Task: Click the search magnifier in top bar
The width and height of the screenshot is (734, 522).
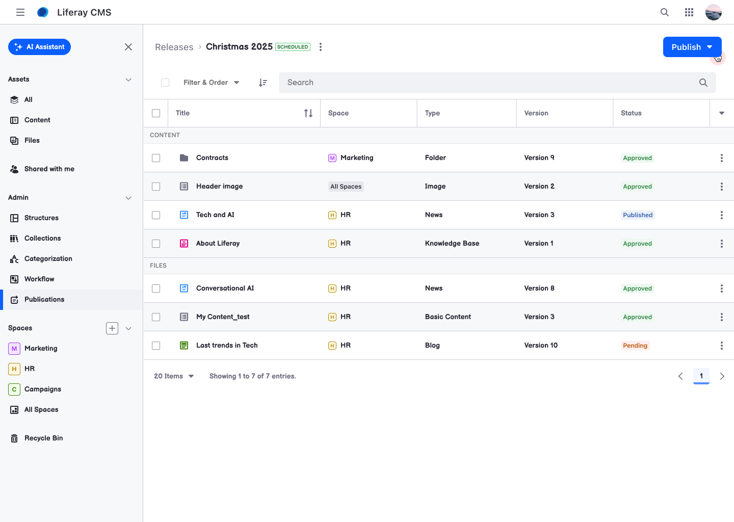Action: coord(665,12)
